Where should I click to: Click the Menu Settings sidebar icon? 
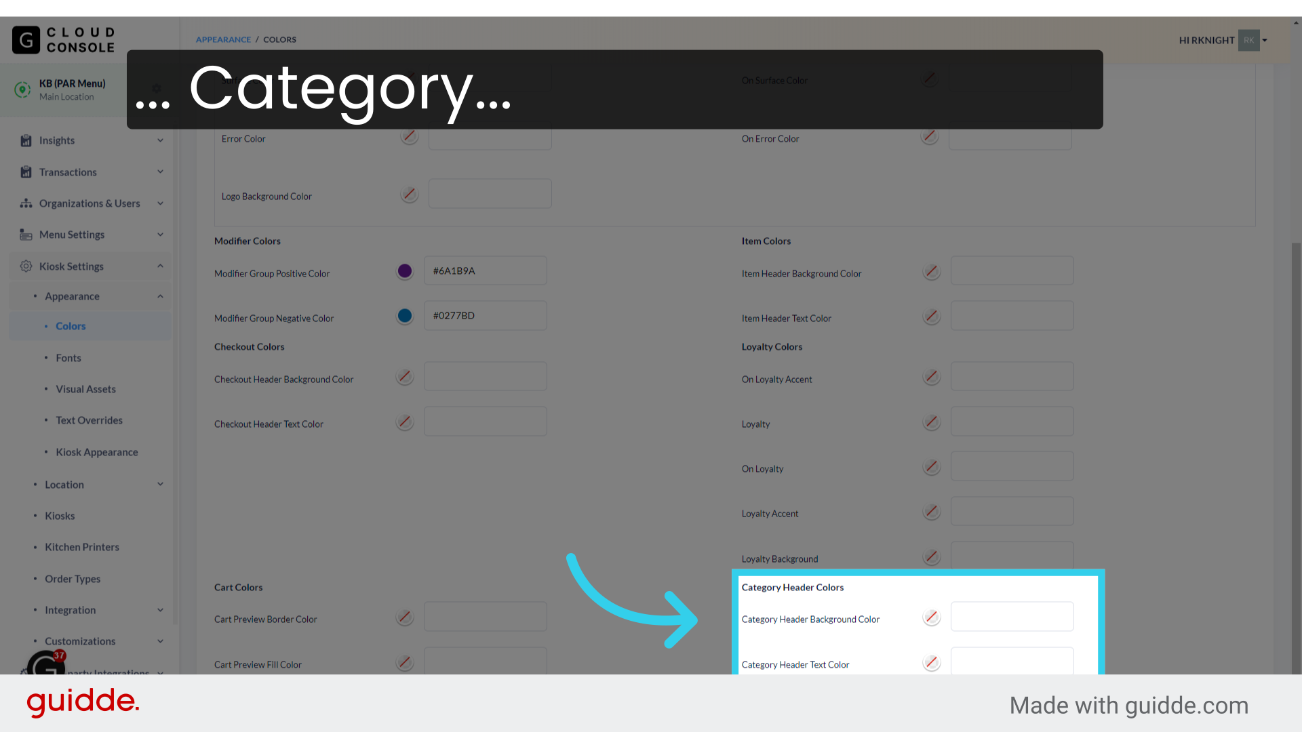(26, 235)
